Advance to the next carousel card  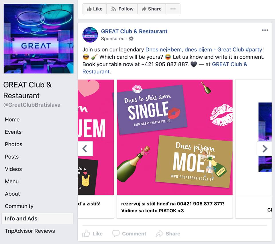tap(264, 149)
